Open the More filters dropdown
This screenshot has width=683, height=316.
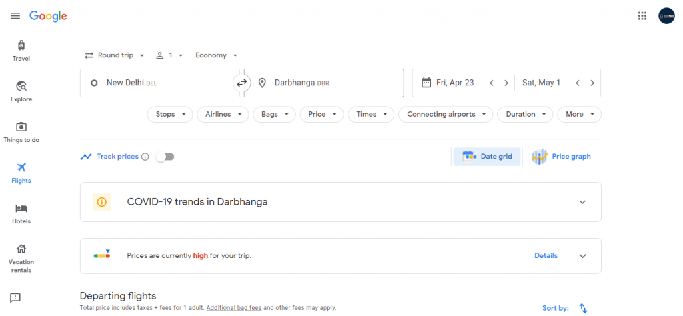pos(580,115)
